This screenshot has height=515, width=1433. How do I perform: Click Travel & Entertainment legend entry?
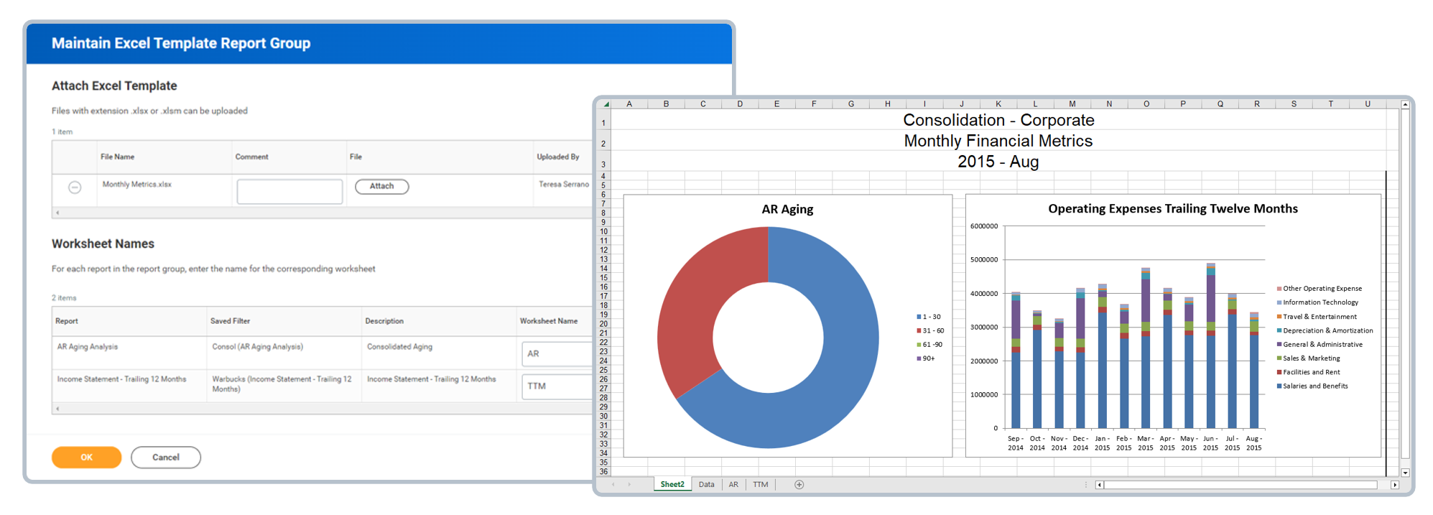[x=1317, y=317]
